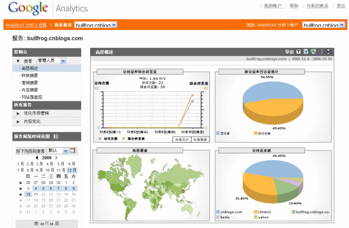The height and width of the screenshot is (228, 349).
Task: Select week arrow for row starting 24
Action: coord(20,206)
